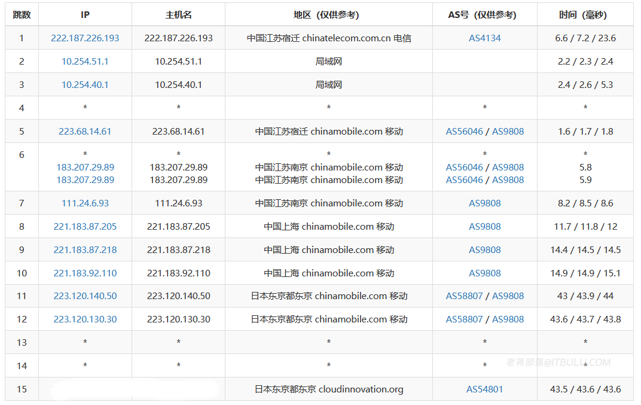Click time value 14.4 / 14.5 / 14.5
This screenshot has height=405, width=641.
[x=585, y=249]
